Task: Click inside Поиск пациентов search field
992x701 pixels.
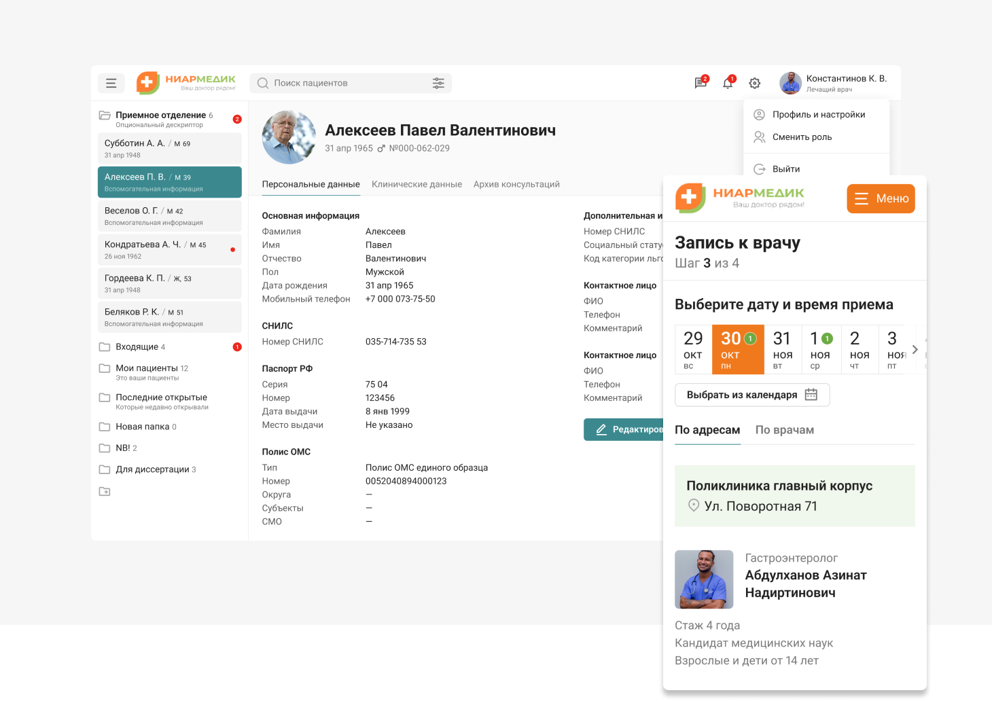Action: click(x=351, y=83)
